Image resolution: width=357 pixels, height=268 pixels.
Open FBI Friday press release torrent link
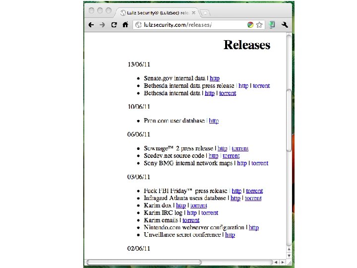(254, 191)
